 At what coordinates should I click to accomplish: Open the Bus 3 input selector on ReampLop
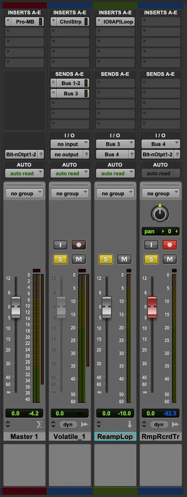click(x=115, y=144)
